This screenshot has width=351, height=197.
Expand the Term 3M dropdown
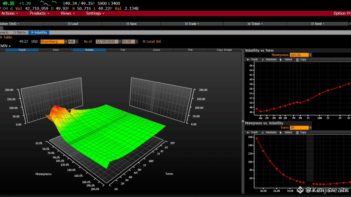[x=310, y=128]
